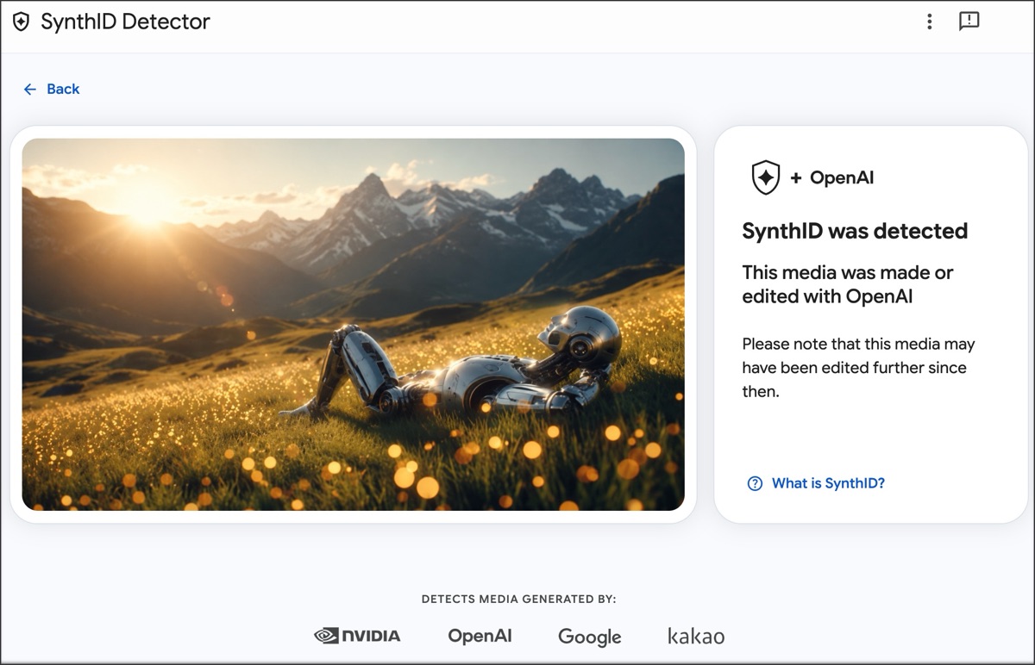
Task: Click the 'SynthID Detector' title text
Action: pos(125,22)
